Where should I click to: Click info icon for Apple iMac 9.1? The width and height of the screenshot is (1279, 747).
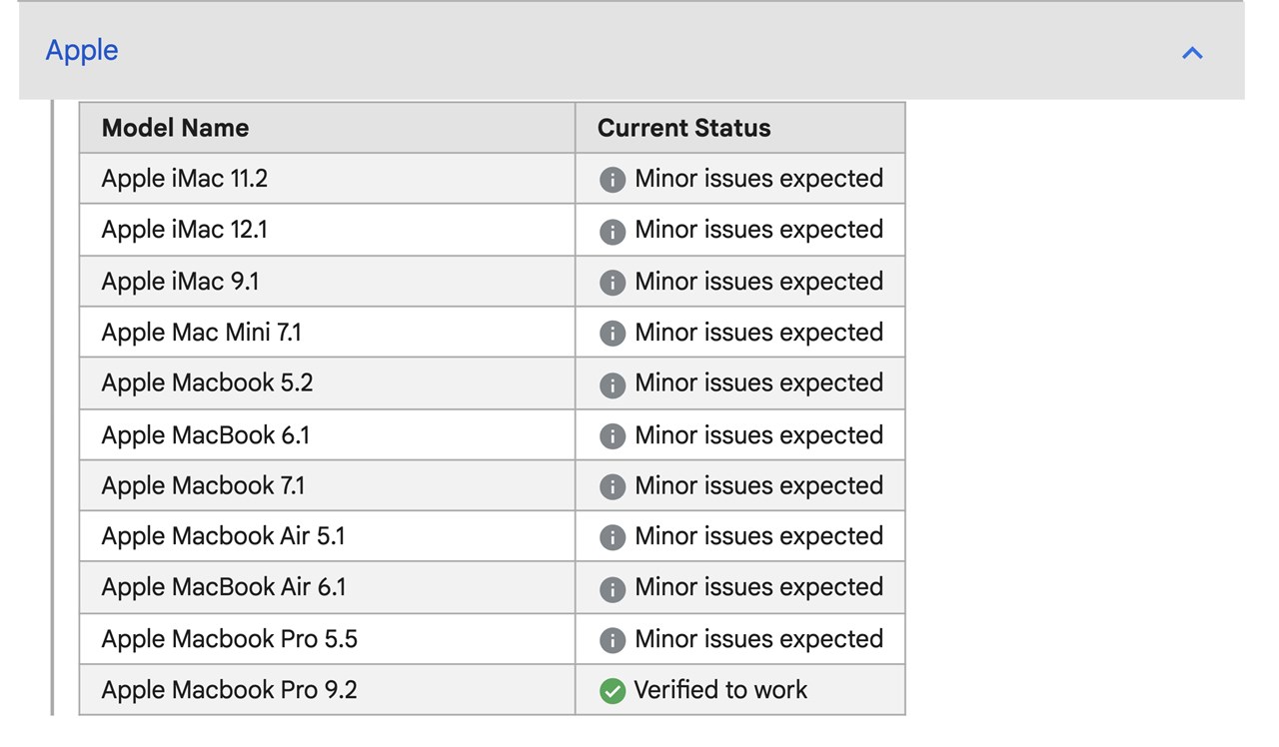click(612, 283)
